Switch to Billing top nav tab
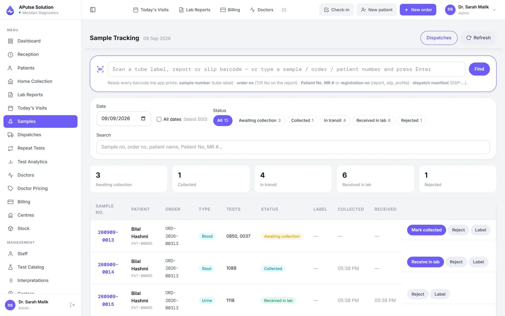The image size is (505, 316). 230,10
